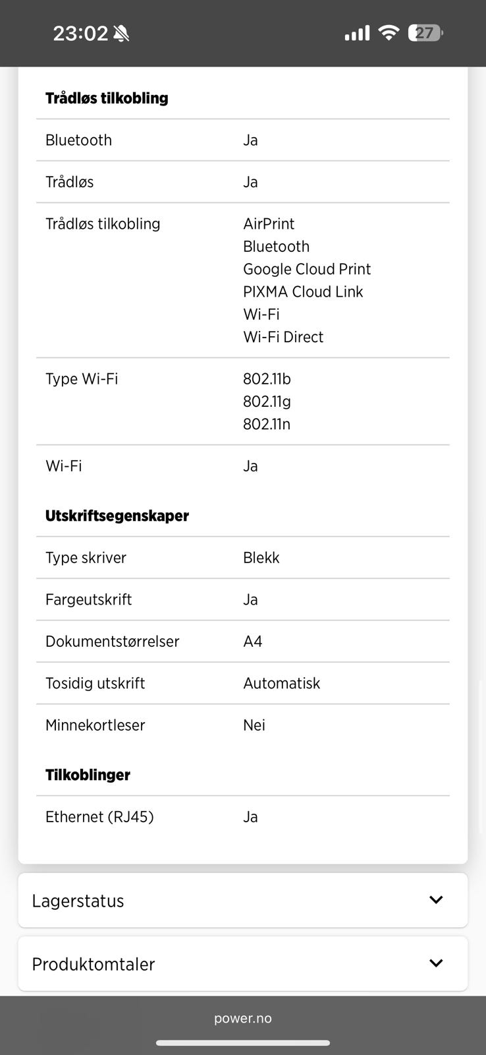This screenshot has width=486, height=1055.
Task: Tap the home indicator bar
Action: (243, 1043)
